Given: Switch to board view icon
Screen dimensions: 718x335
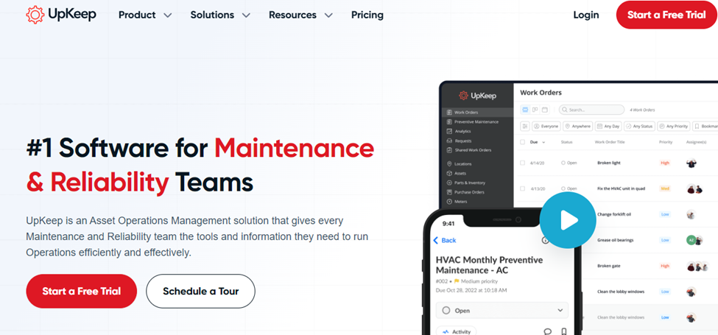Looking at the screenshot, I should coord(535,110).
